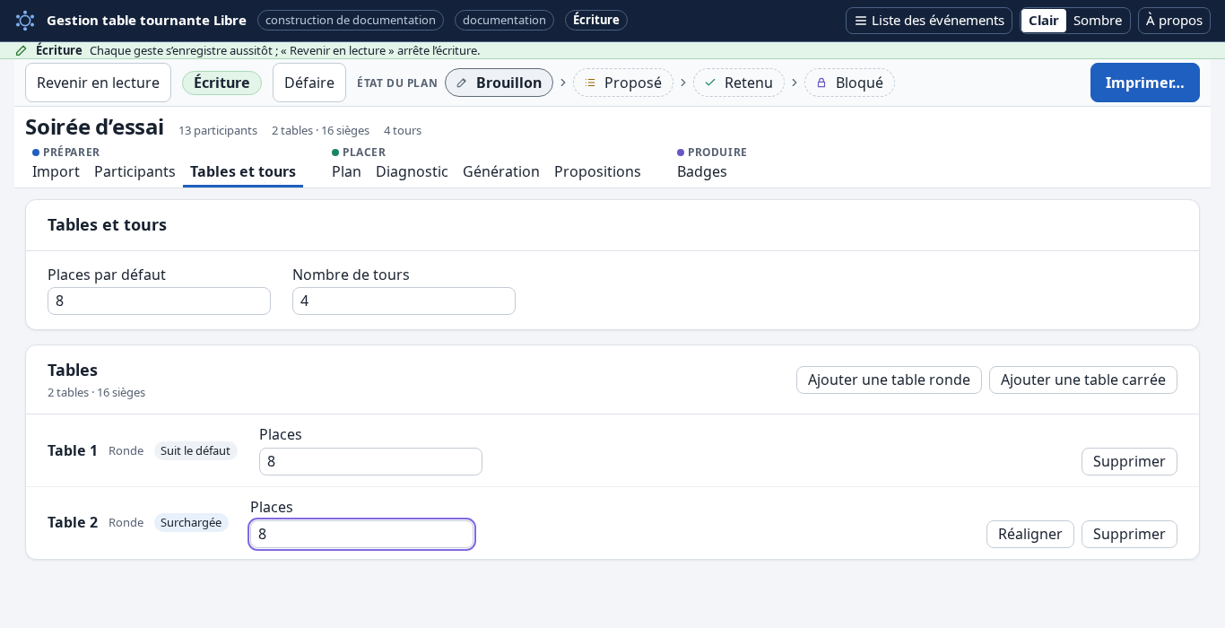Image resolution: width=1225 pixels, height=628 pixels.
Task: Click the app logo icon
Action: (25, 21)
